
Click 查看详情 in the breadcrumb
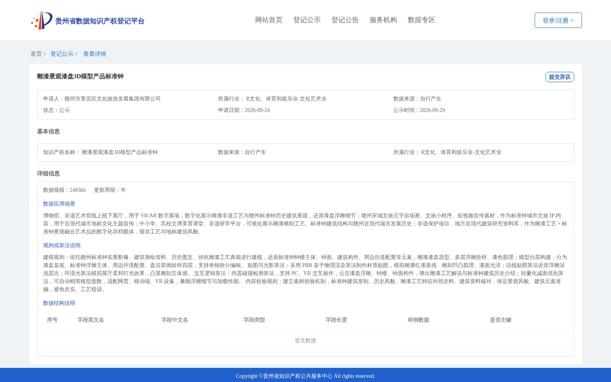(x=95, y=54)
